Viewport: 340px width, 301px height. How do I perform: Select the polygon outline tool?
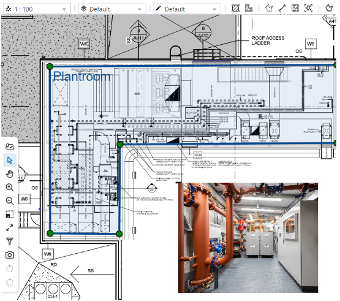click(269, 9)
